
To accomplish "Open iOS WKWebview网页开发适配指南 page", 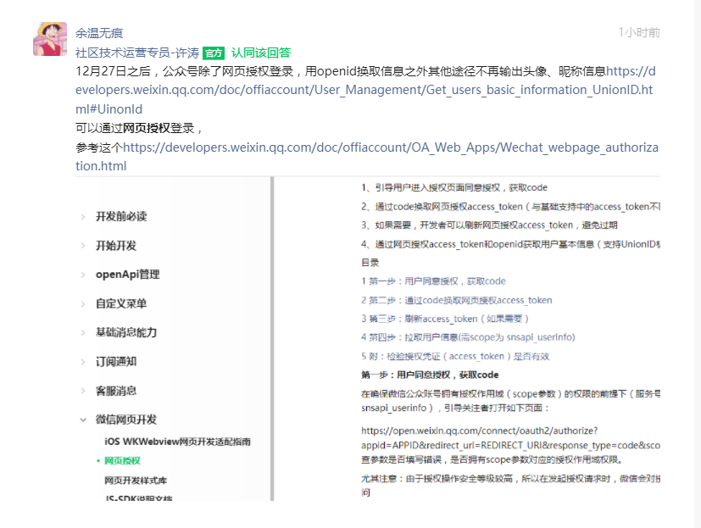I will click(x=177, y=442).
